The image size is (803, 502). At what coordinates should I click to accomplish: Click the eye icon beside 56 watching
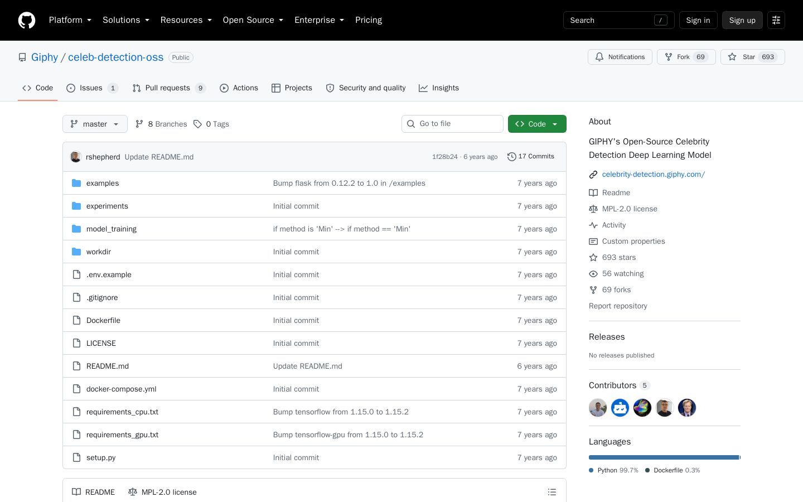593,274
